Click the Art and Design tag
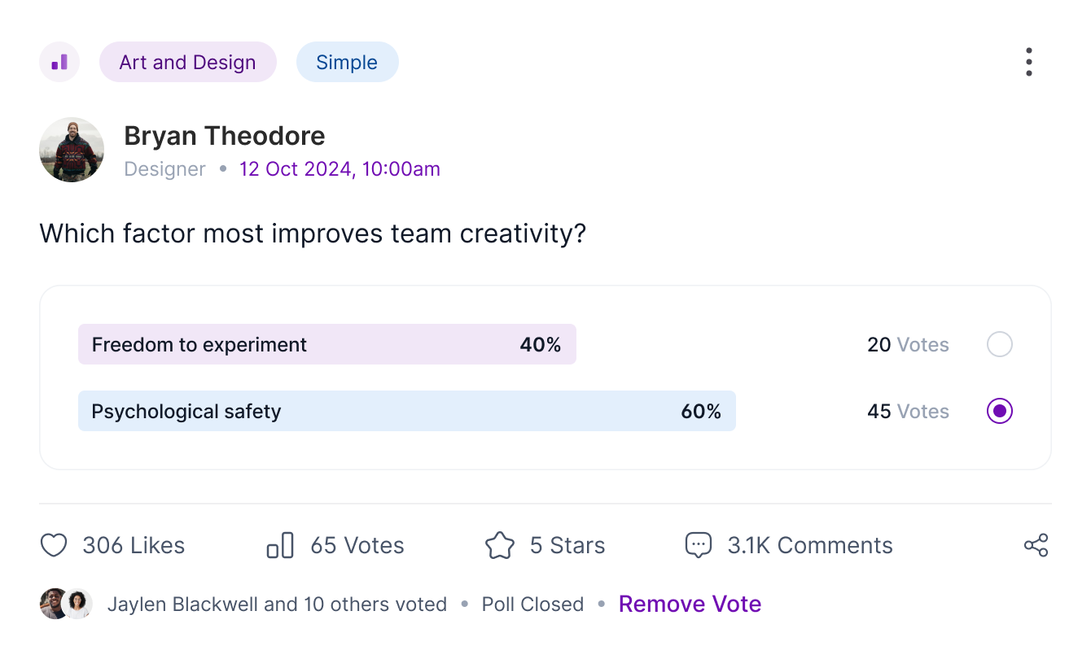The width and height of the screenshot is (1091, 659). (x=188, y=62)
